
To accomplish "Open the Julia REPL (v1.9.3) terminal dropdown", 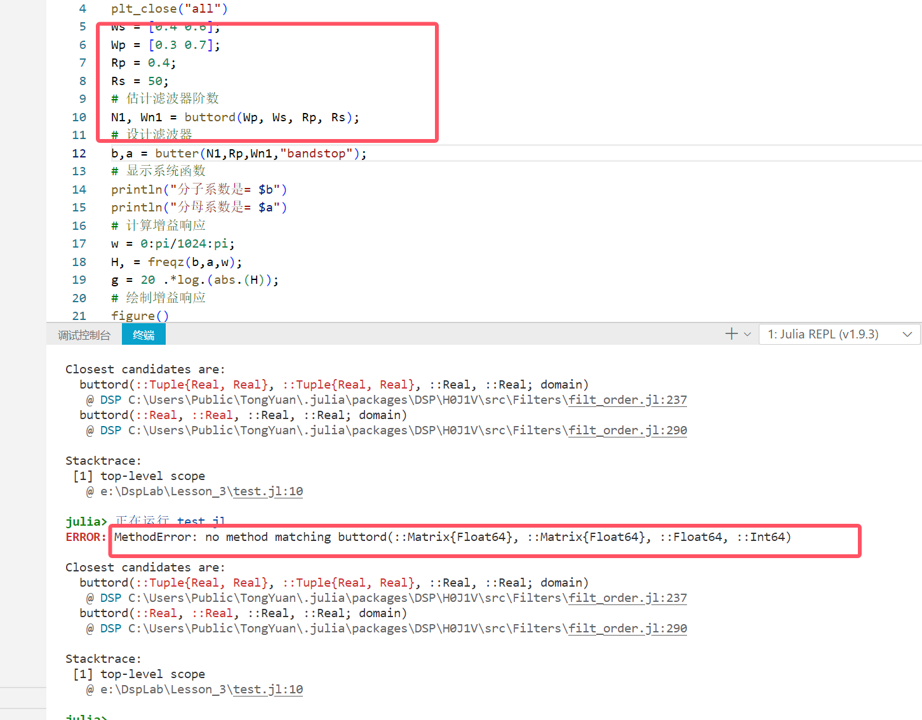I will [x=839, y=334].
